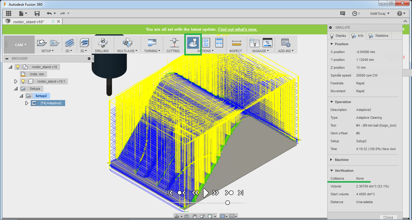Jump to end of simulation
Viewport: 412px width, 220px height.
[241, 193]
